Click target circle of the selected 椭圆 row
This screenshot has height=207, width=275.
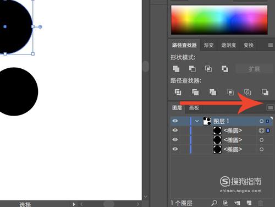(x=262, y=130)
